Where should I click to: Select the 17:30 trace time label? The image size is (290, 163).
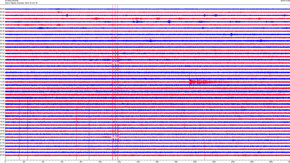click(2, 119)
